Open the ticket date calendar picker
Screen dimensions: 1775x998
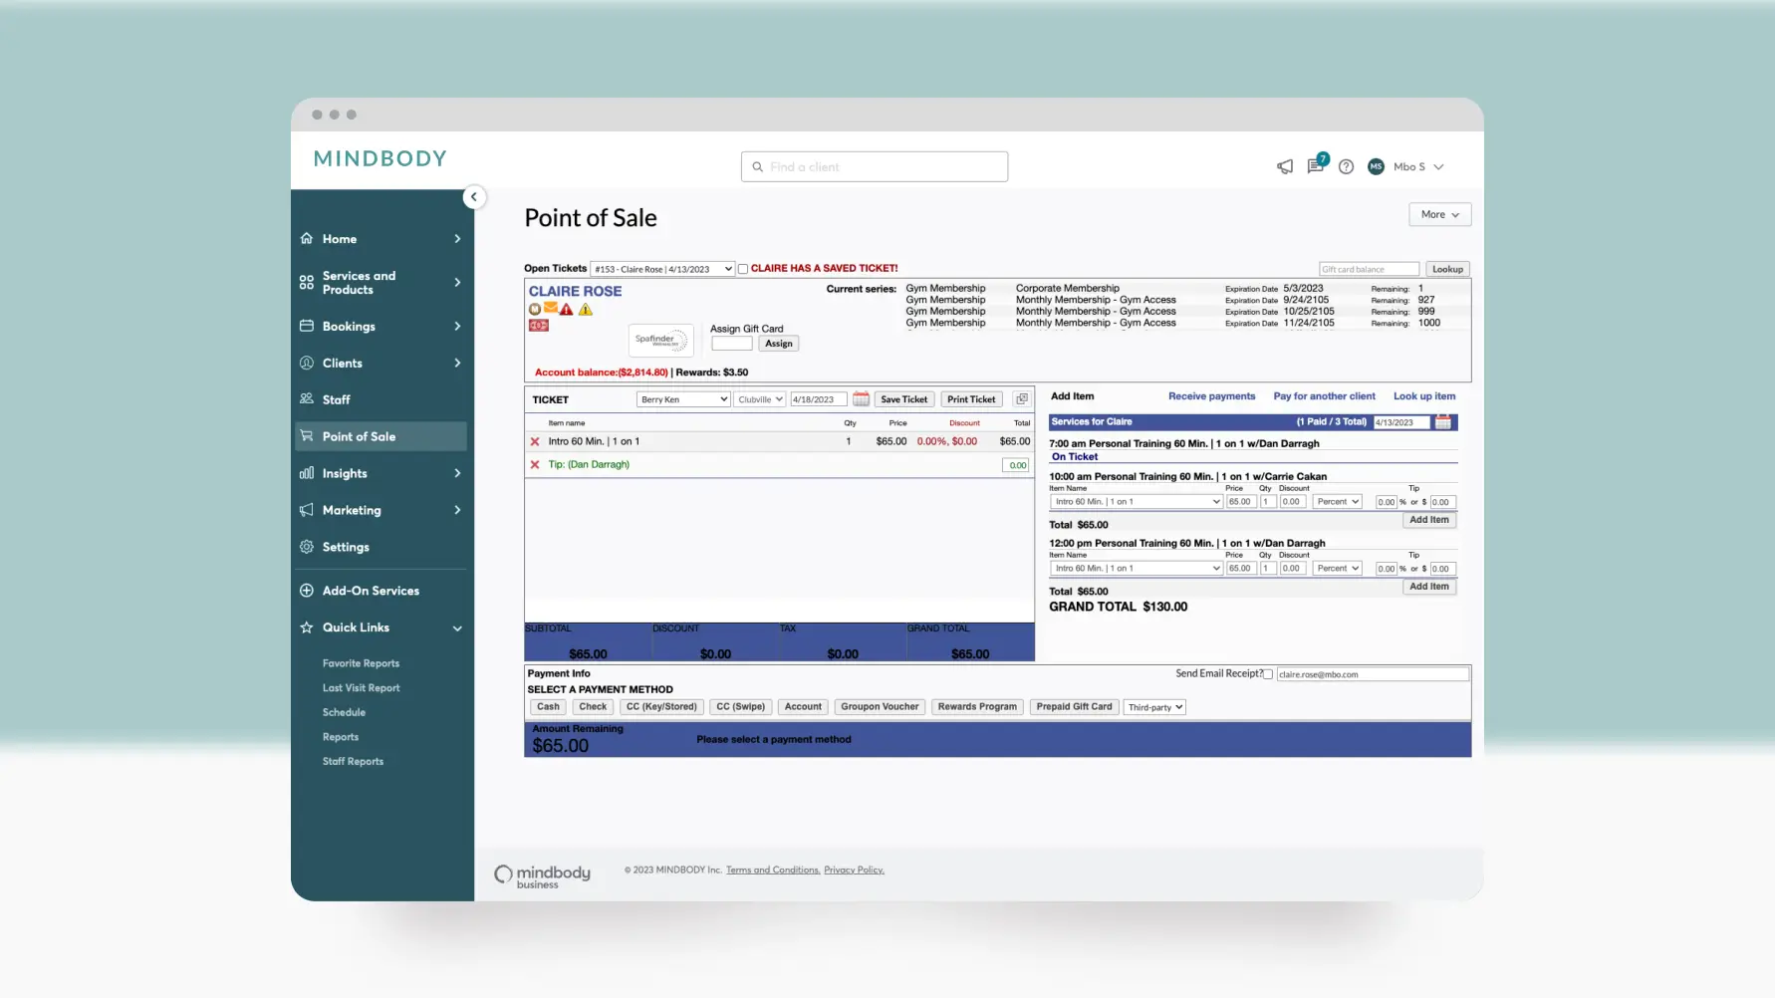point(861,399)
